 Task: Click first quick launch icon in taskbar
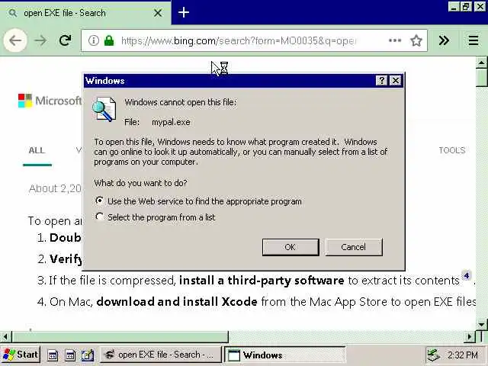tap(53, 355)
